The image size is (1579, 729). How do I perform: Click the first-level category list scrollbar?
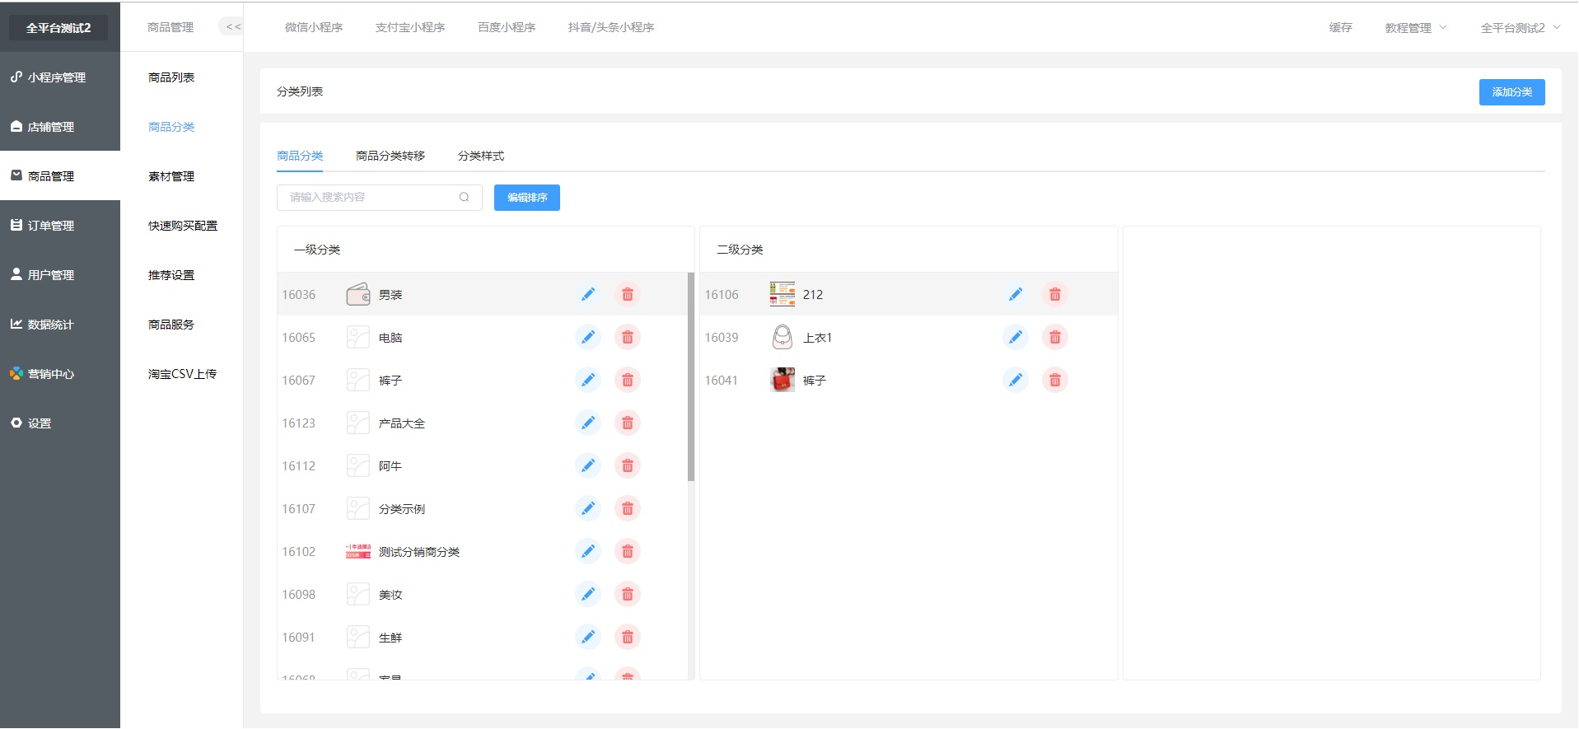click(691, 376)
